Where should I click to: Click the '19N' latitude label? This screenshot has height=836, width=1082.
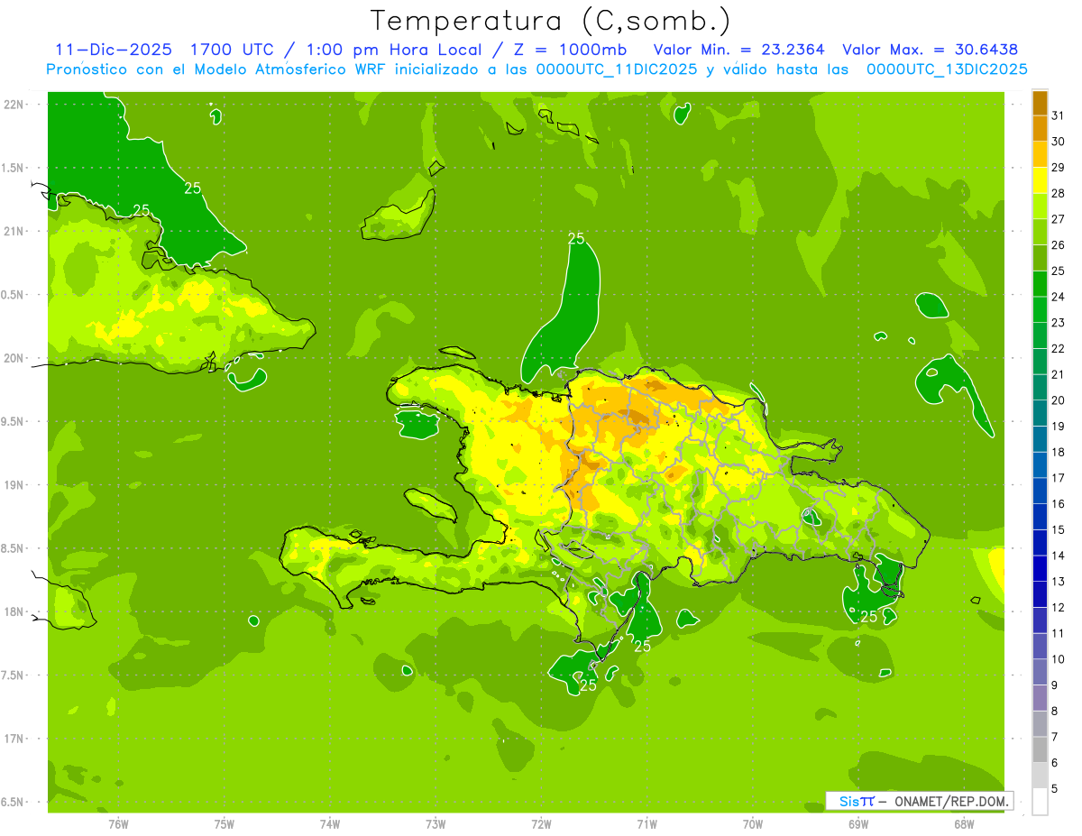click(14, 484)
